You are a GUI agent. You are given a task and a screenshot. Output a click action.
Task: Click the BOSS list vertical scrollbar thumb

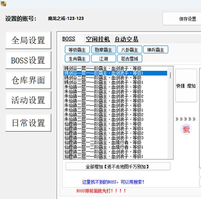(x=170, y=75)
